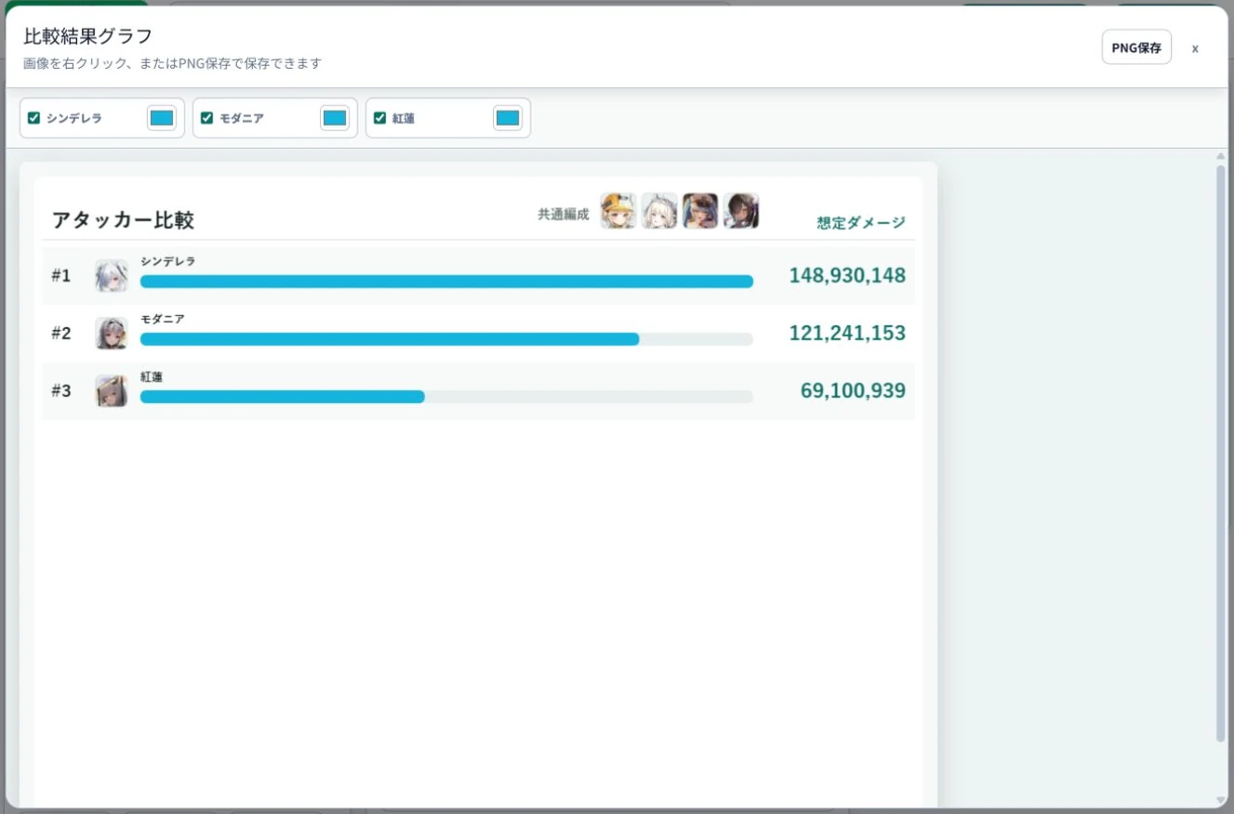Click the damage value 69,100,939

pos(853,391)
